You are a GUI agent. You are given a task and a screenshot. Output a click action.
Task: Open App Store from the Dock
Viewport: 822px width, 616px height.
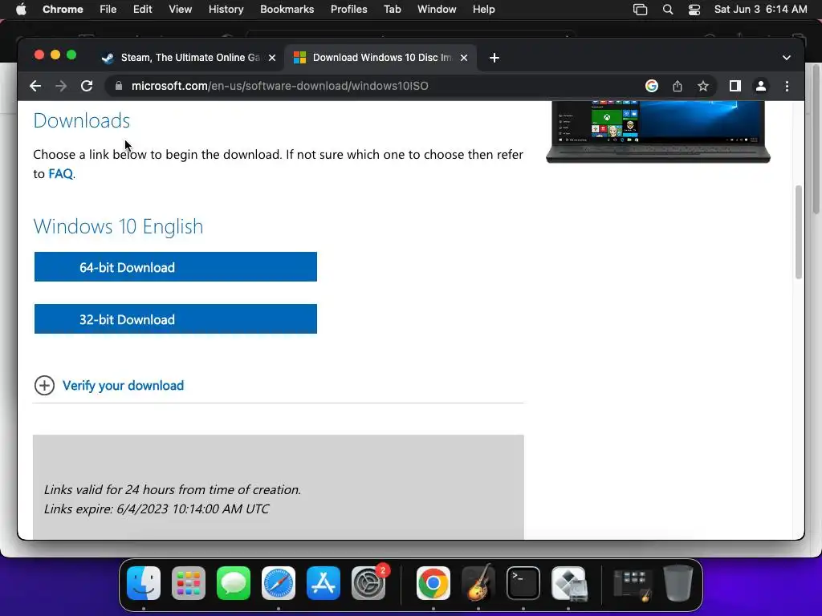(324, 582)
